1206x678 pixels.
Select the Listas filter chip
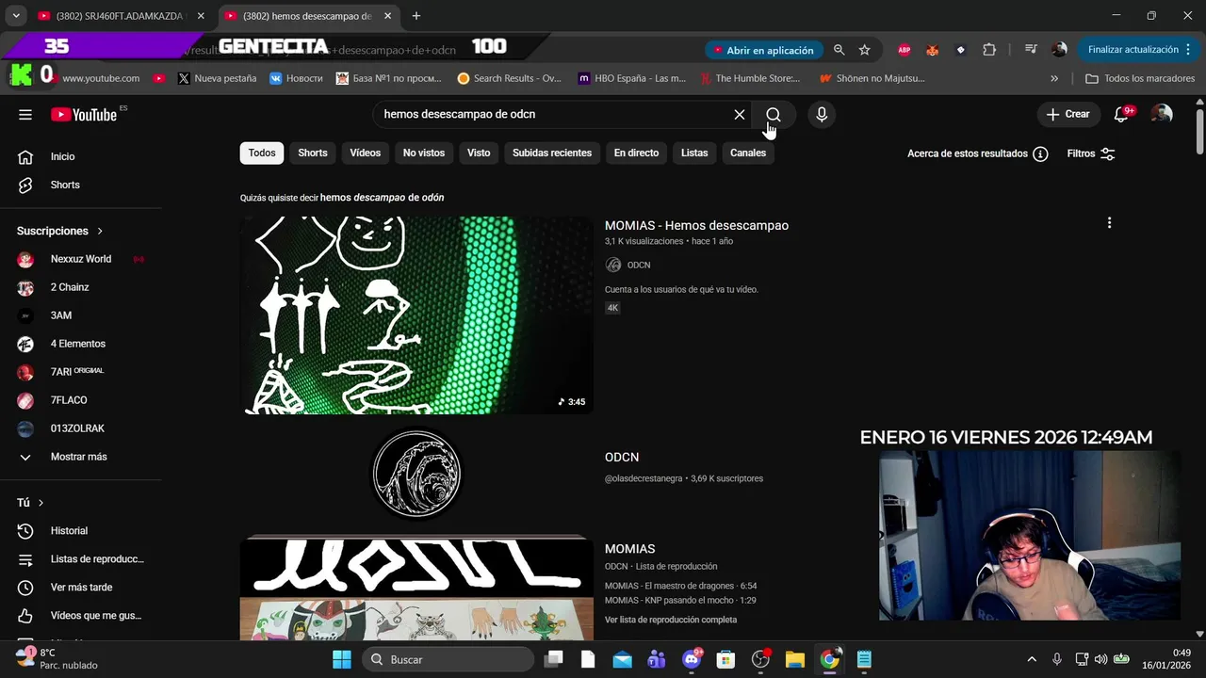tap(694, 153)
